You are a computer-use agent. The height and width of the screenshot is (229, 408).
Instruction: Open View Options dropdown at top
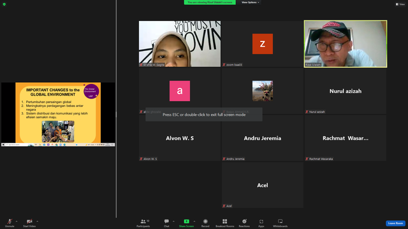pos(250,3)
